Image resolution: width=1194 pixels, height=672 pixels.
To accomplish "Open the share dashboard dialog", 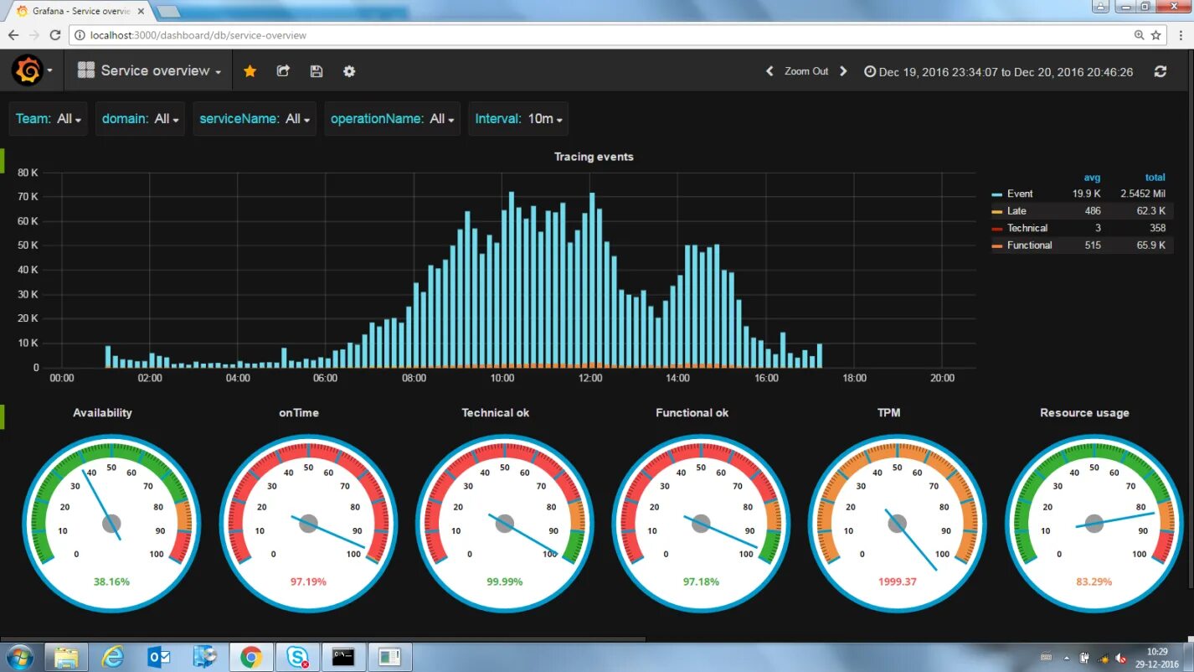I will tap(282, 71).
